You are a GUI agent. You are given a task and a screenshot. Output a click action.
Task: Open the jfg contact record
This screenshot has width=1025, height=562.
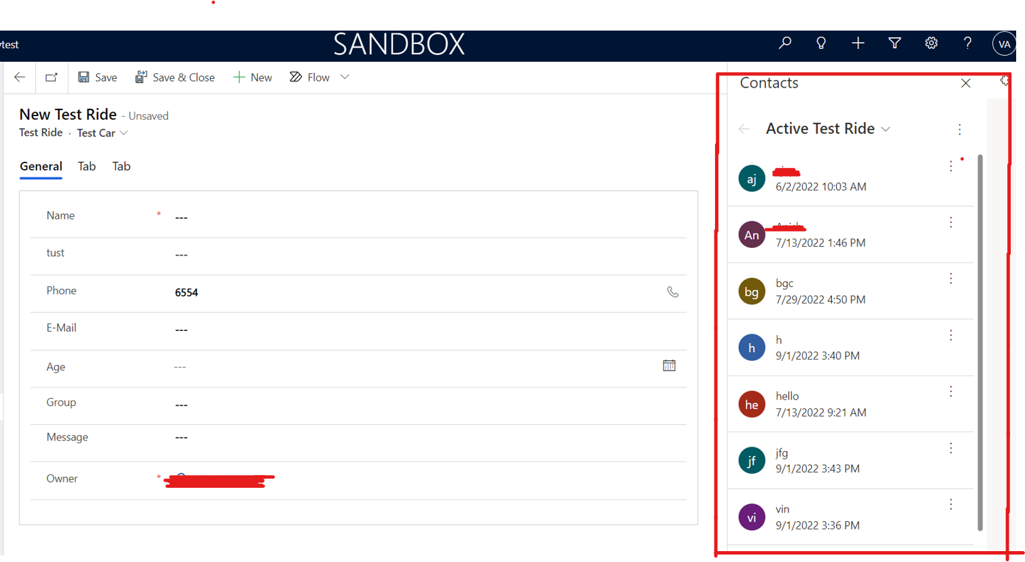850,461
